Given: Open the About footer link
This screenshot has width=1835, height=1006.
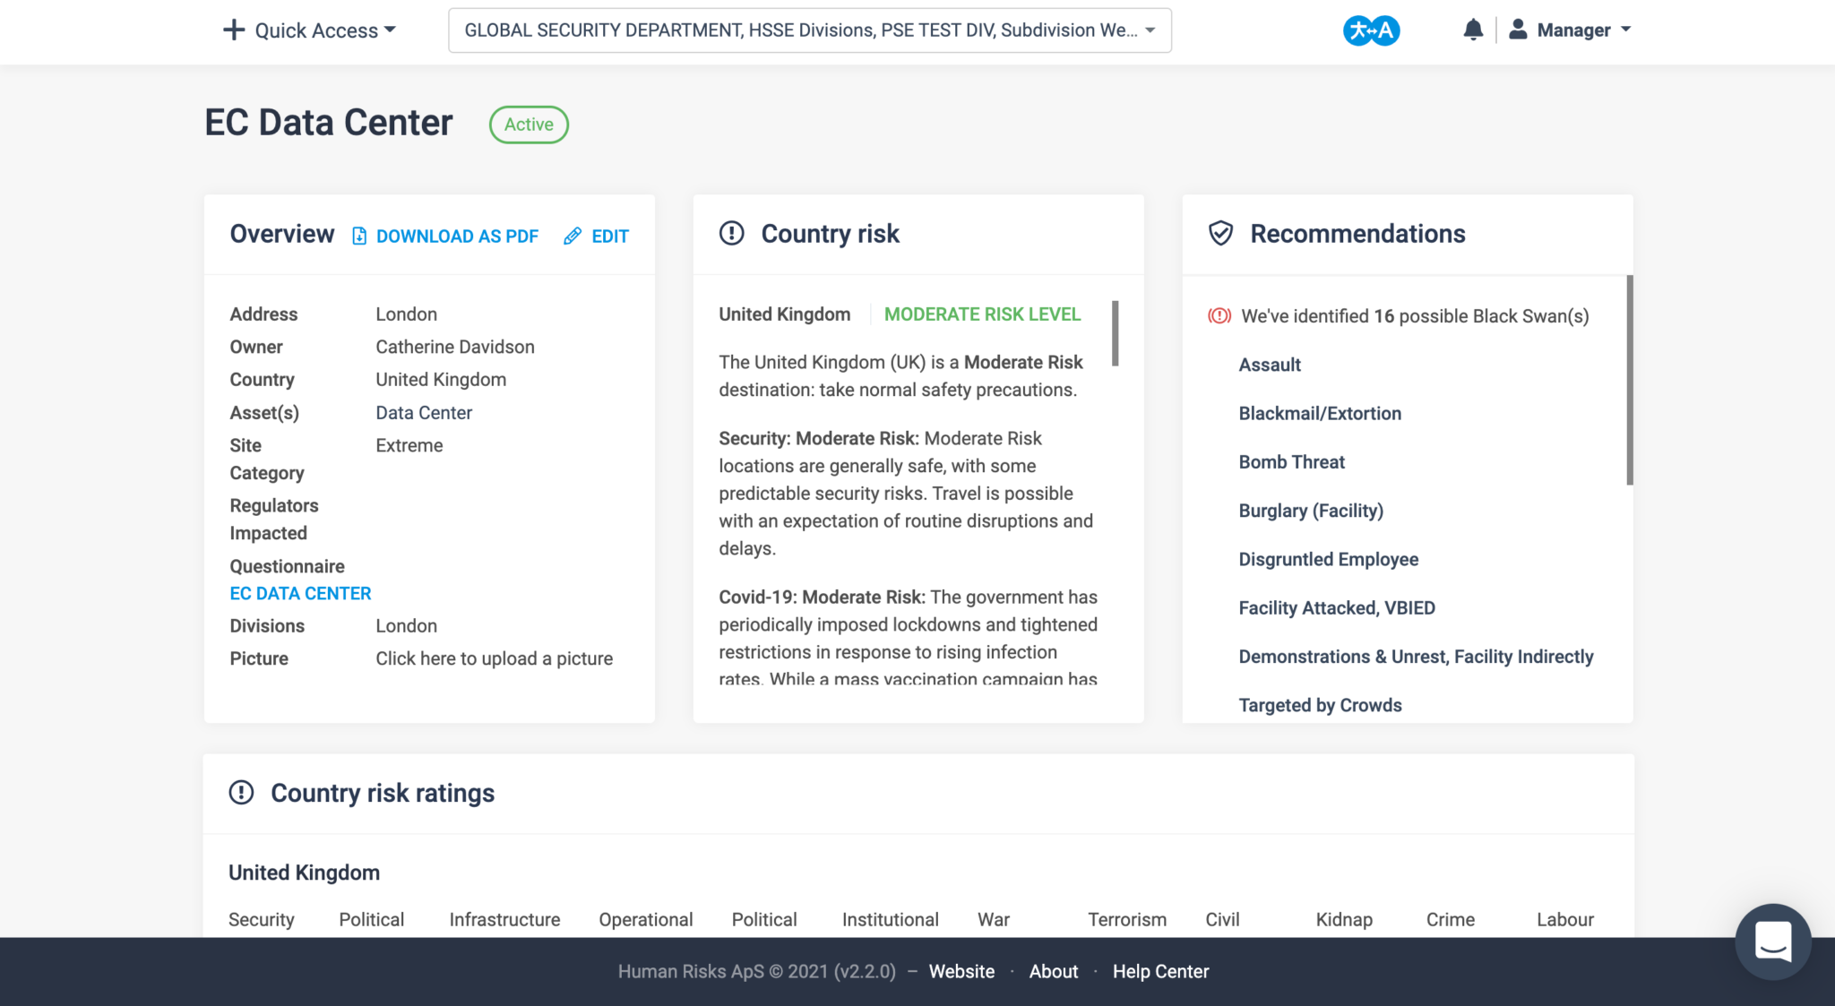Looking at the screenshot, I should click(1053, 971).
